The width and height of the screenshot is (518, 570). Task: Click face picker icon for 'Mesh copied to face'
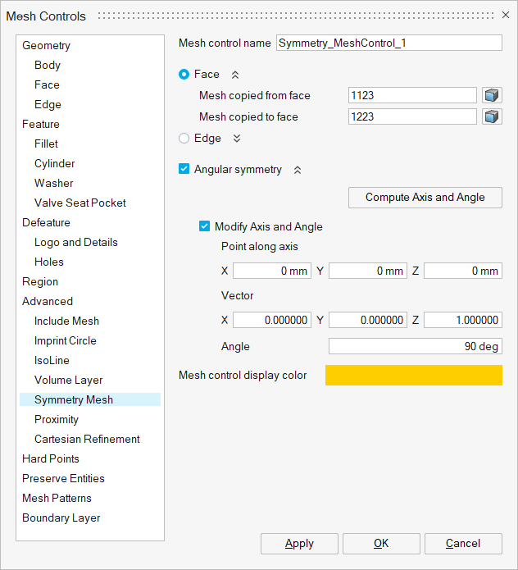point(492,117)
